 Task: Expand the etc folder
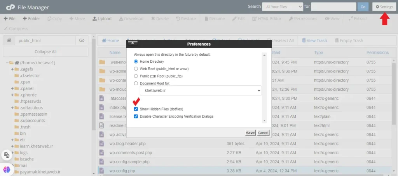tap(12, 140)
